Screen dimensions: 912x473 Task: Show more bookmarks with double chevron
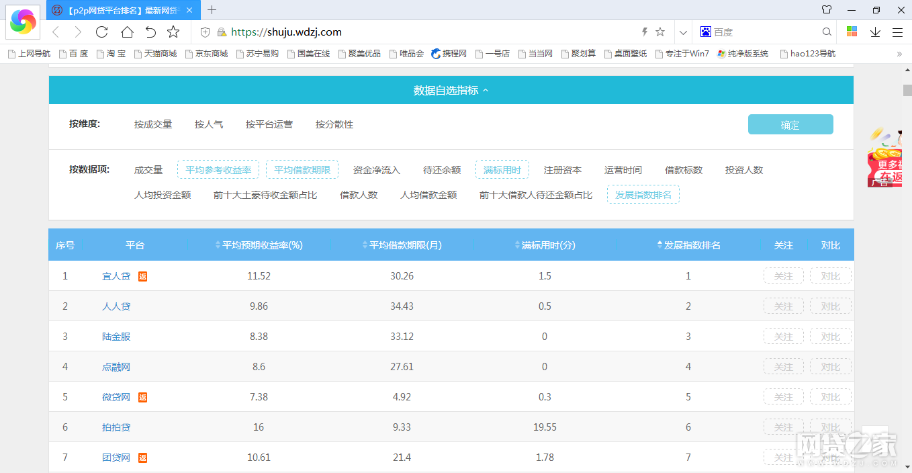899,54
